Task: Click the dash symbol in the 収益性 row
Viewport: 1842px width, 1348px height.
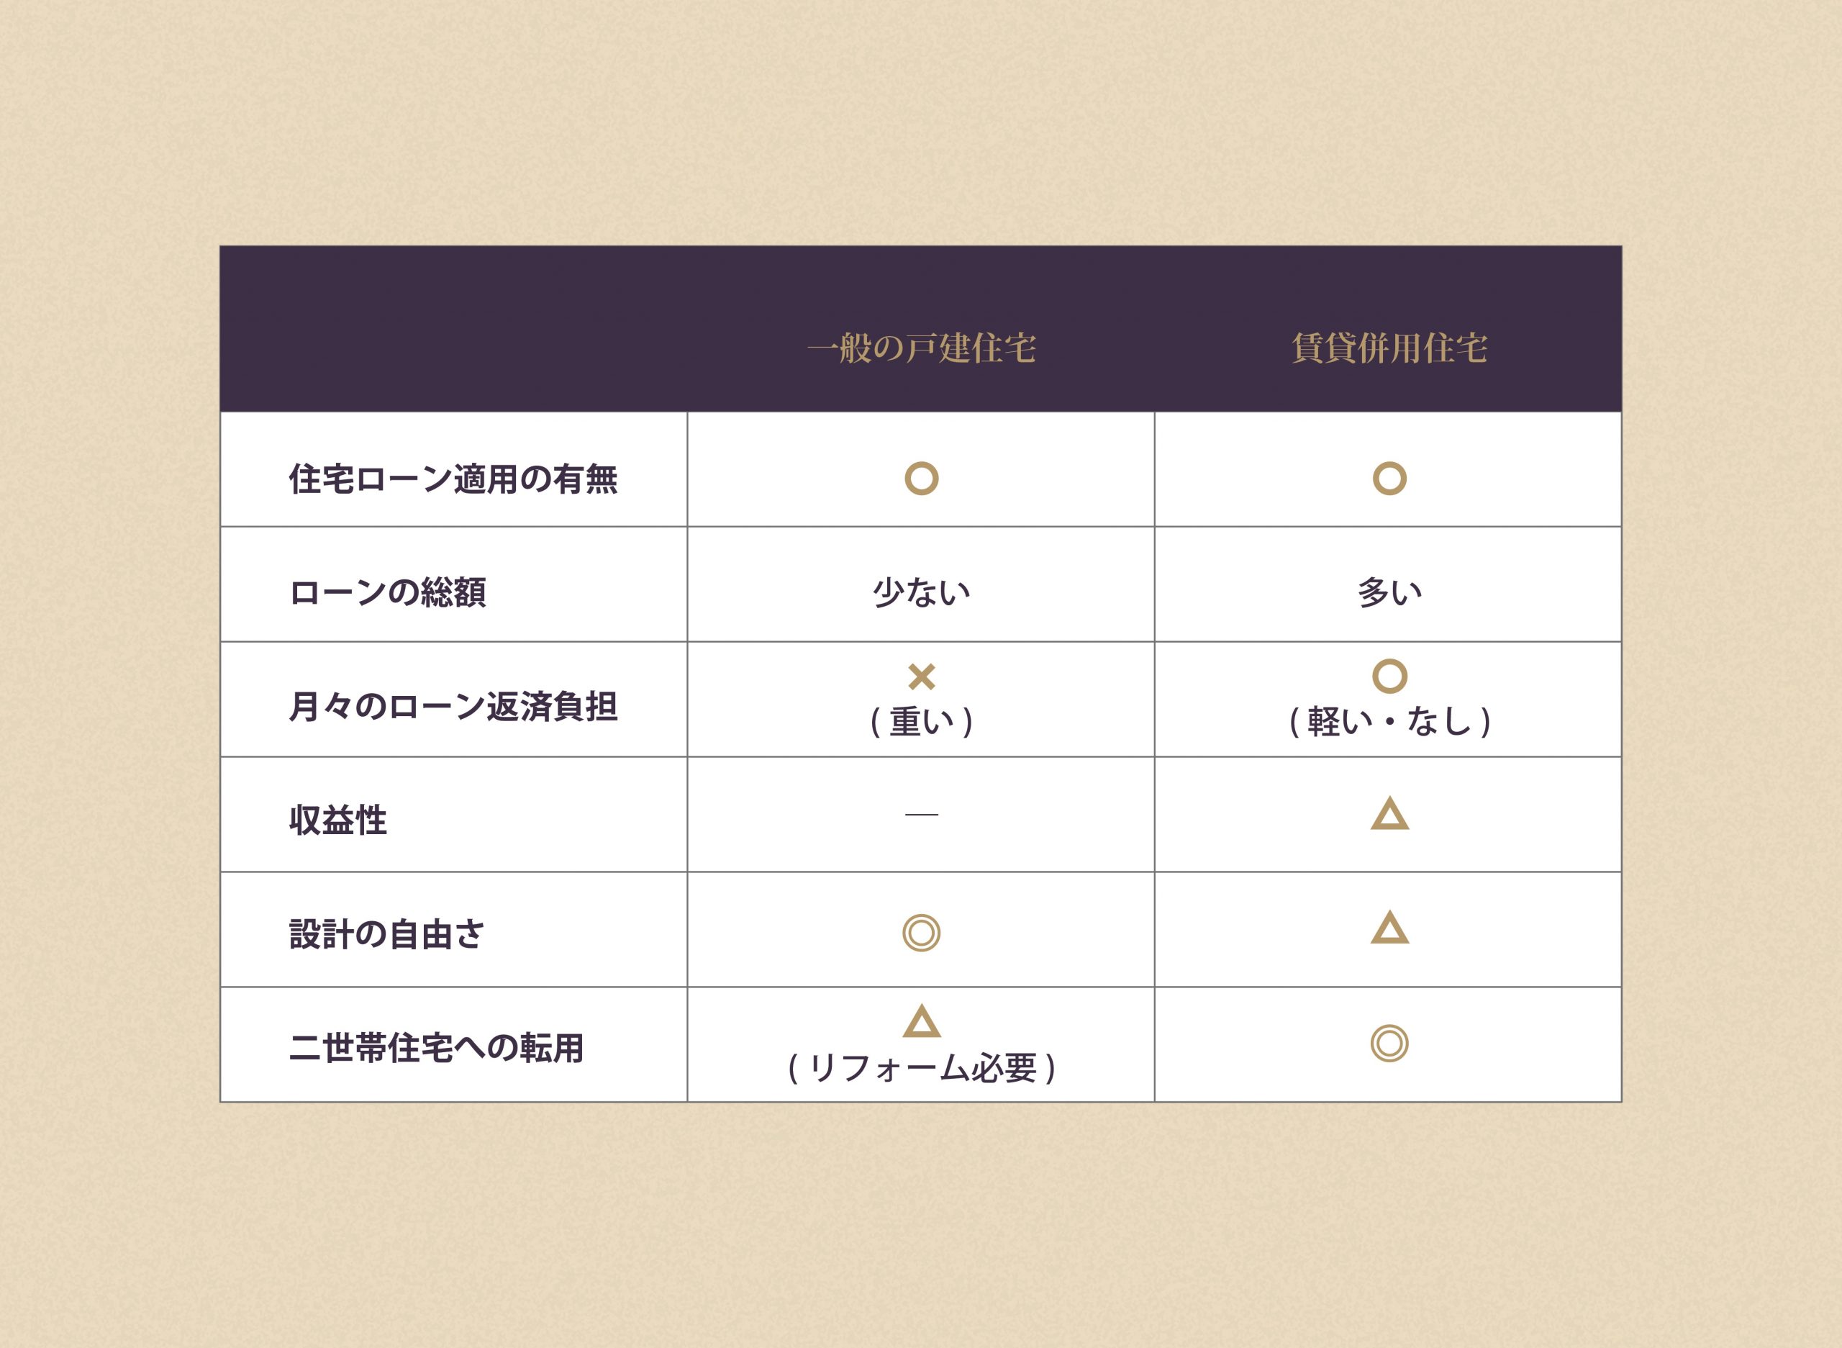Action: tap(921, 815)
